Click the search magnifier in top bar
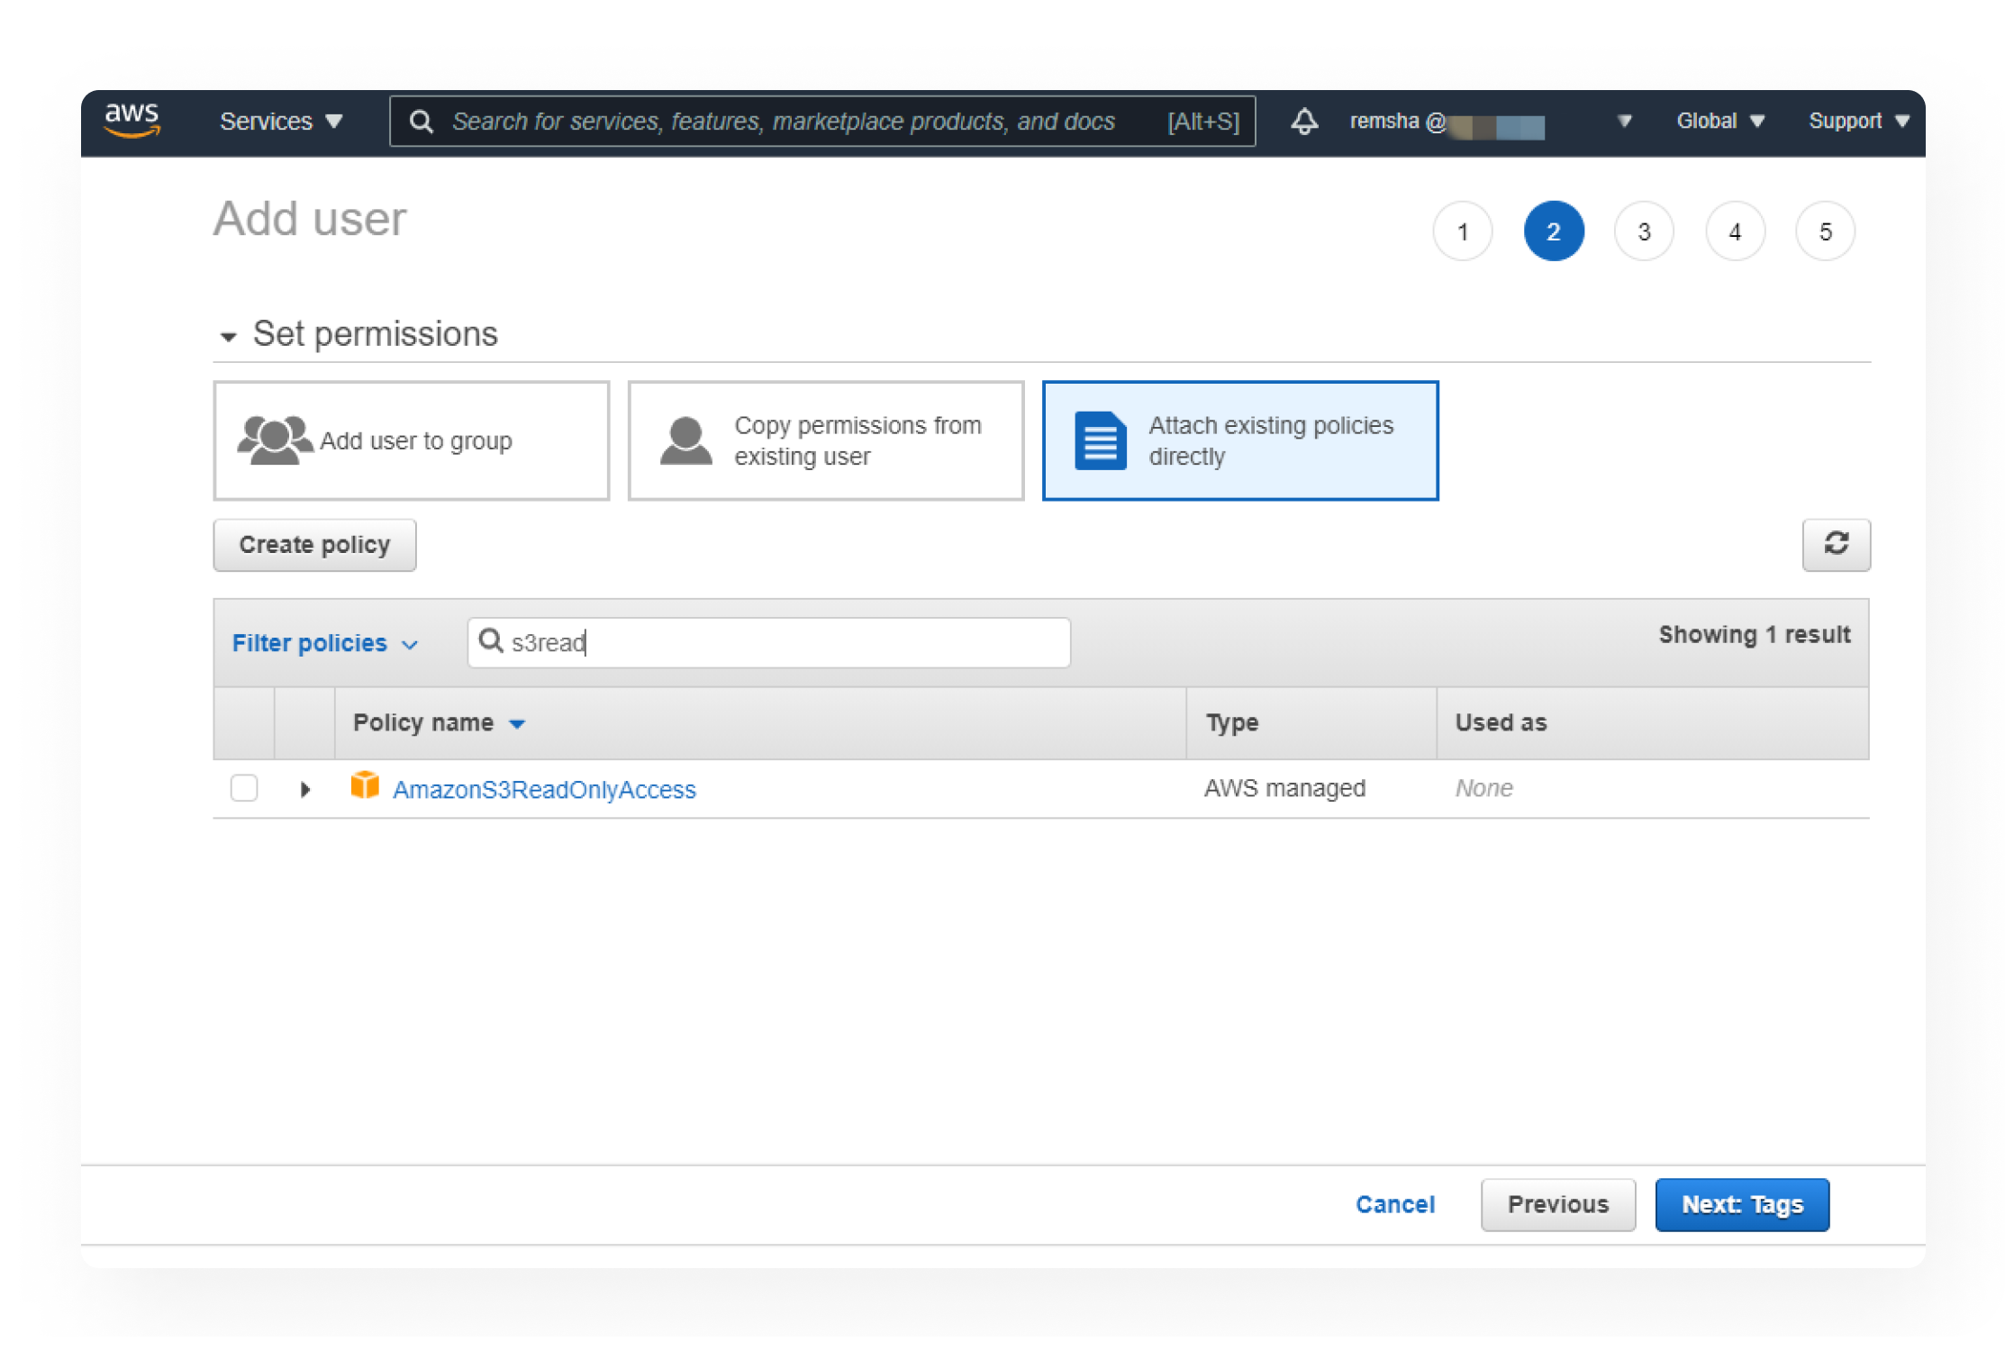Viewport: 2005px width, 1360px height. (x=421, y=121)
